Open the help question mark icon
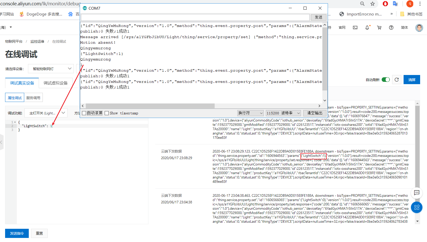This screenshot has width=427, height=242. tap(391, 27)
